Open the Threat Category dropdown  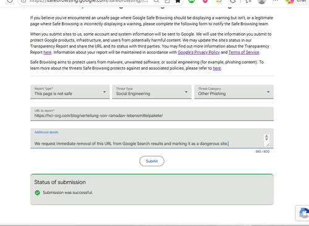pos(234,92)
